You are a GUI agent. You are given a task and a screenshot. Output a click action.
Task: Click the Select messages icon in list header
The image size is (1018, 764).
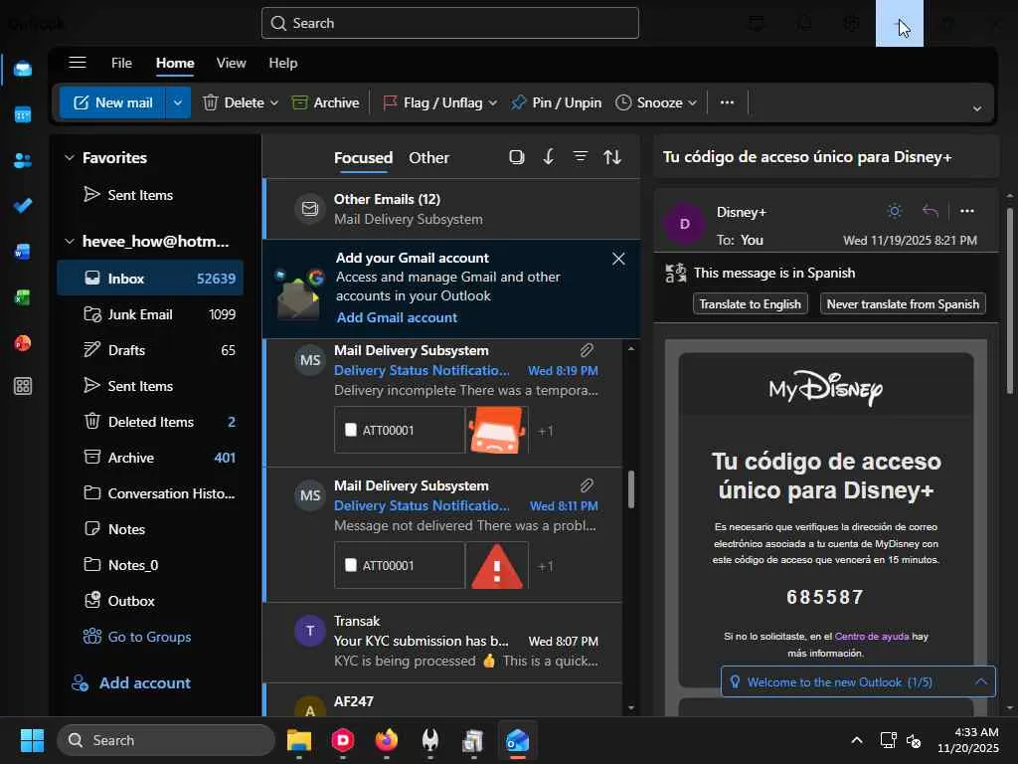(517, 157)
